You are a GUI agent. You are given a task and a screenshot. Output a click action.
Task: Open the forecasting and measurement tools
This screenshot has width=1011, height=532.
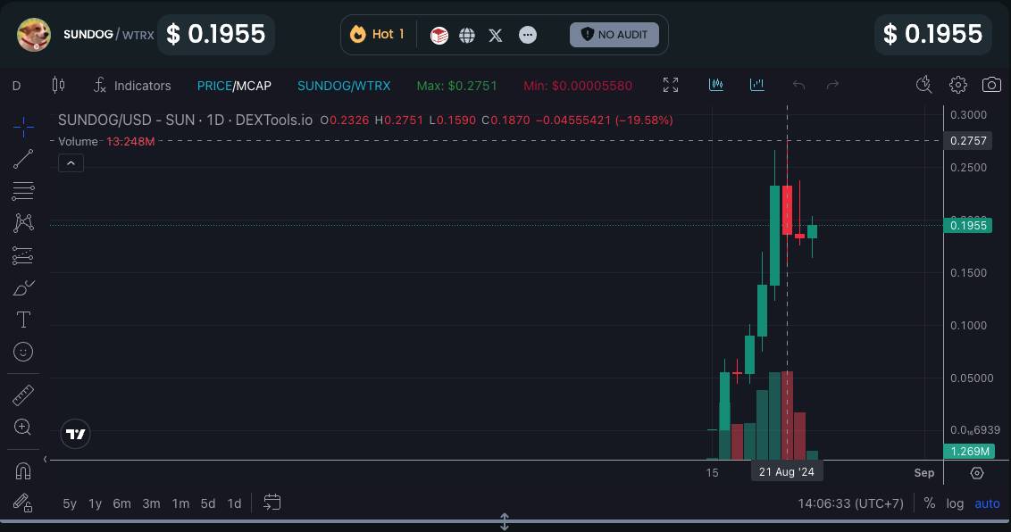pyautogui.click(x=23, y=255)
